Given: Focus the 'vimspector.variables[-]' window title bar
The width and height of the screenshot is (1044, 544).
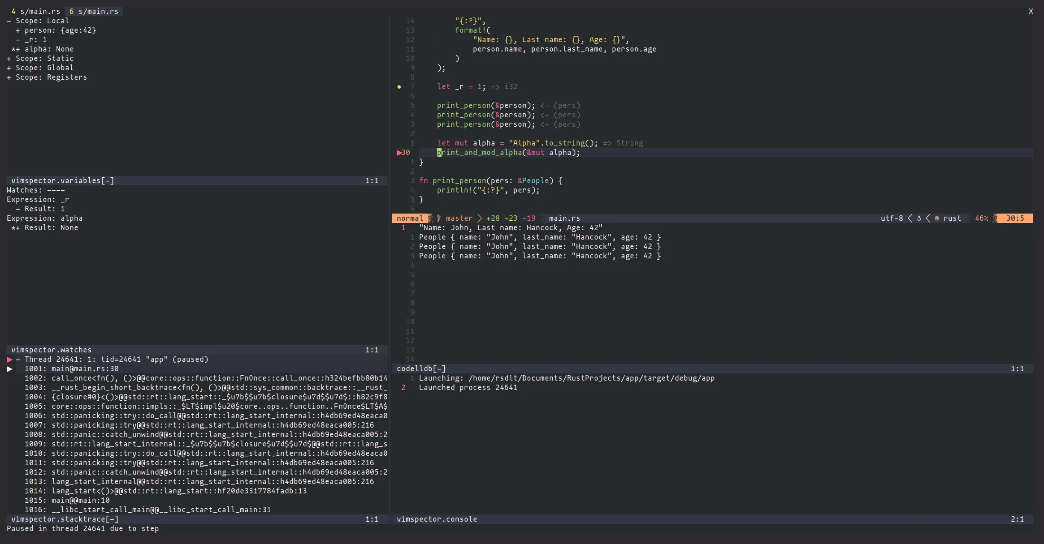Looking at the screenshot, I should point(197,180).
